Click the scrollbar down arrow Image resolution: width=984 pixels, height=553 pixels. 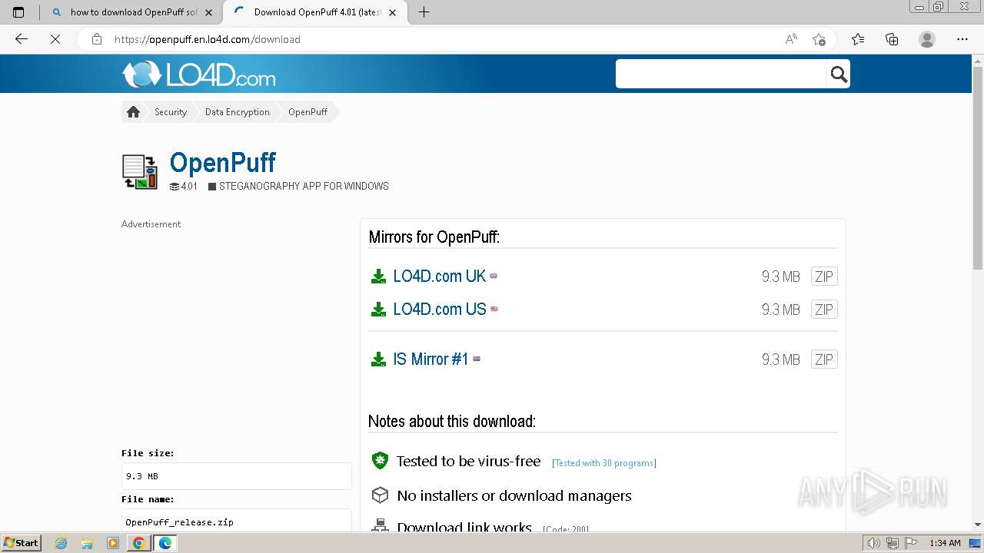tap(977, 525)
